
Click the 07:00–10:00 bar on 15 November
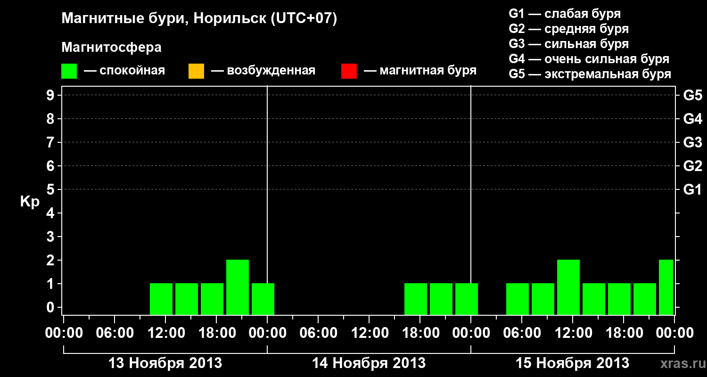coord(543,299)
